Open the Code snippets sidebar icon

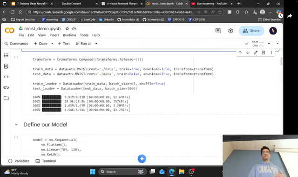pos(6,77)
